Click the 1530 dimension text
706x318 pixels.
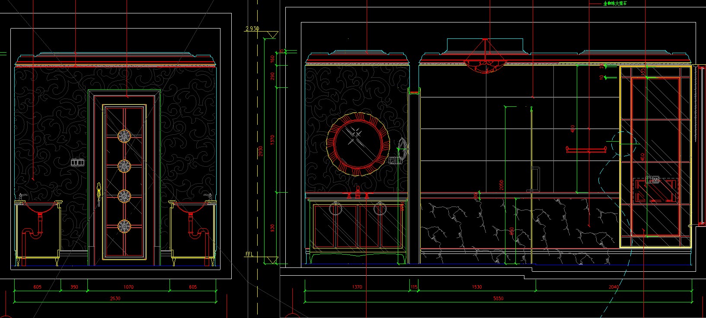click(477, 287)
